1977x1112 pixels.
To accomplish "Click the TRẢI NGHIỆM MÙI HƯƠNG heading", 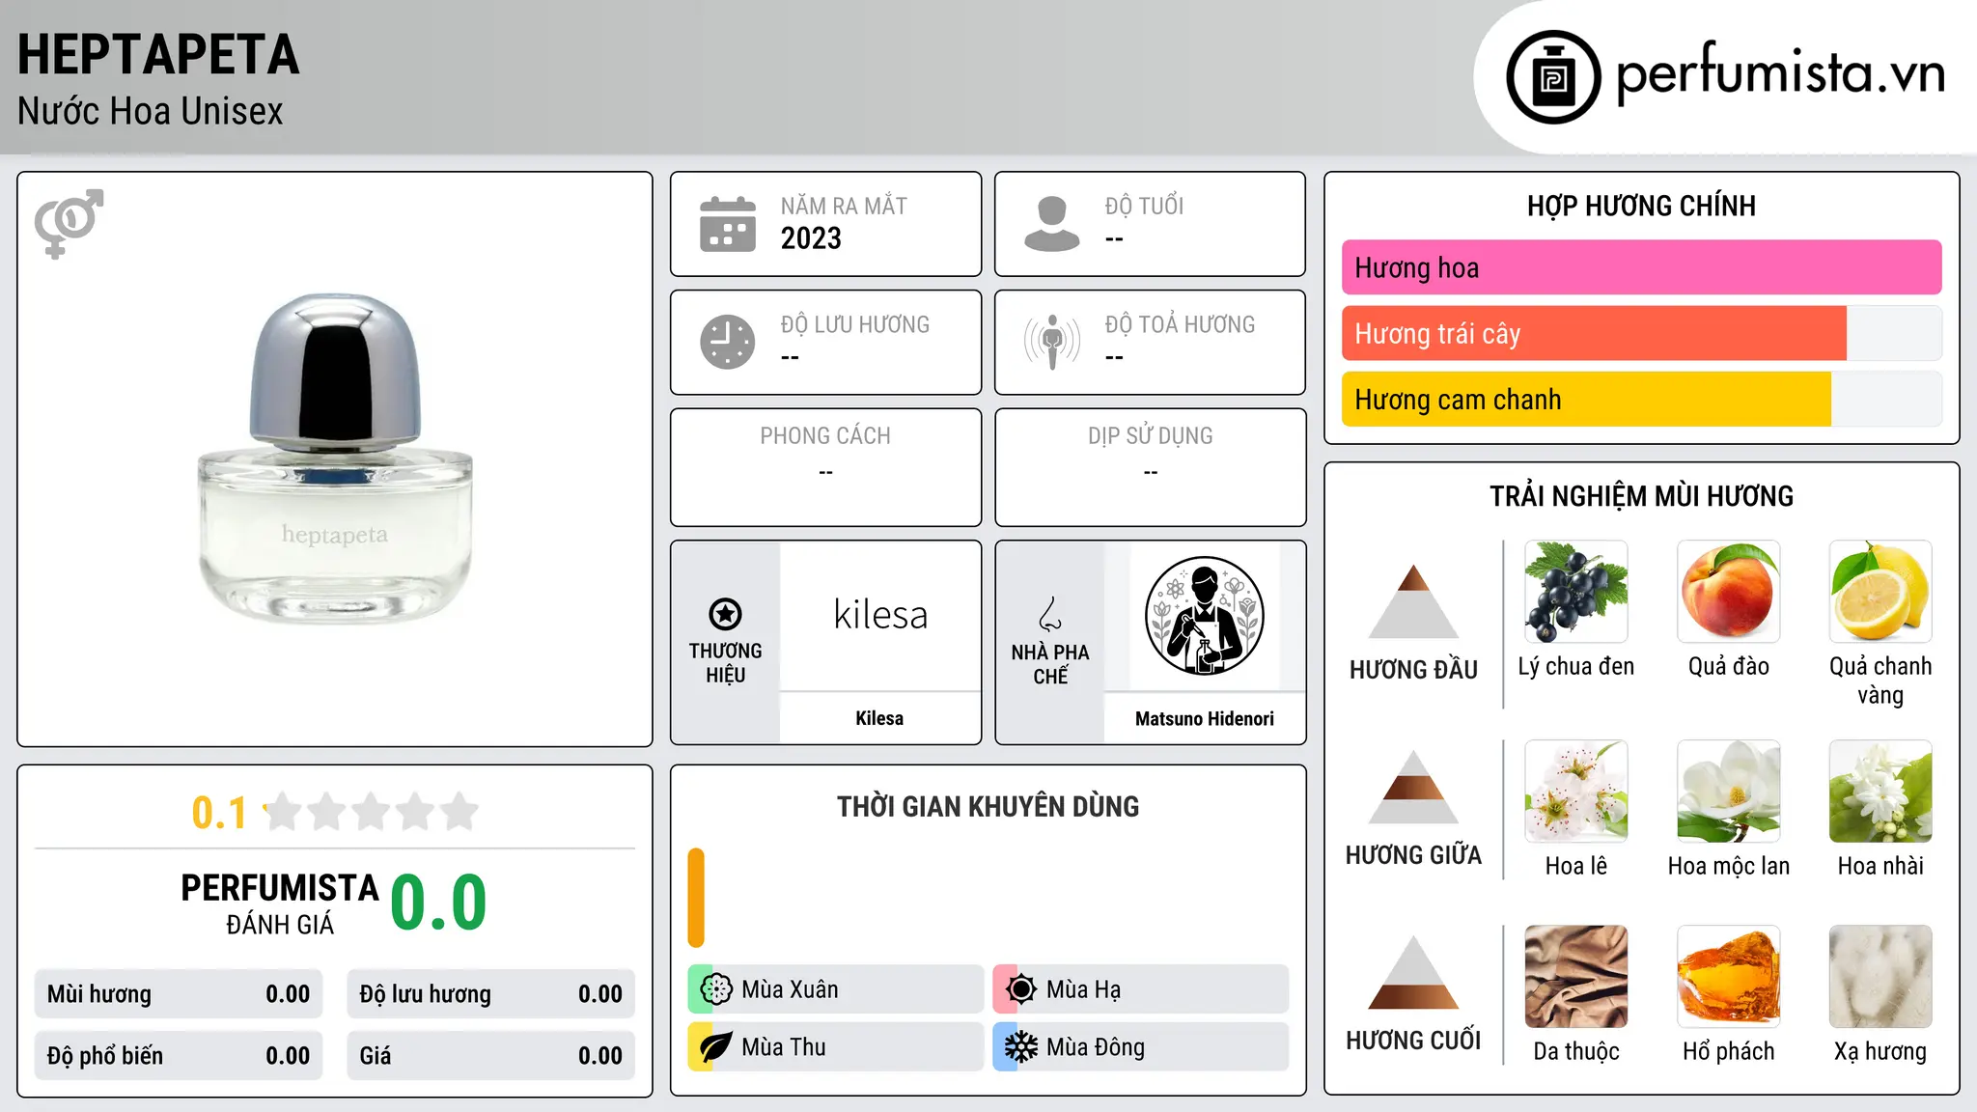I will tap(1641, 497).
